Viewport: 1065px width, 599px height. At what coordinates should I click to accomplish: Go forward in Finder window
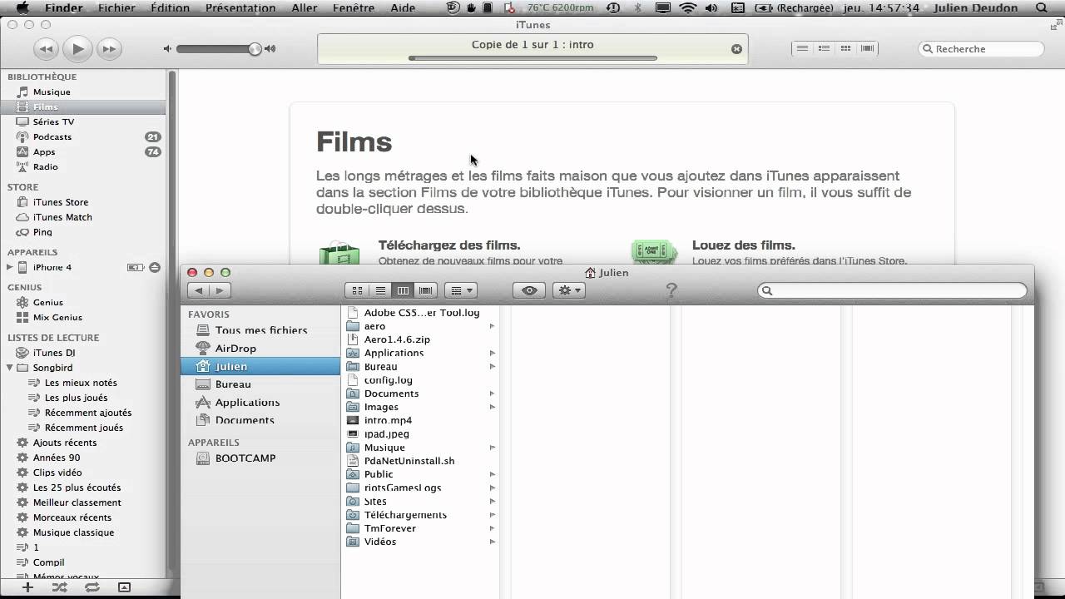pos(220,290)
